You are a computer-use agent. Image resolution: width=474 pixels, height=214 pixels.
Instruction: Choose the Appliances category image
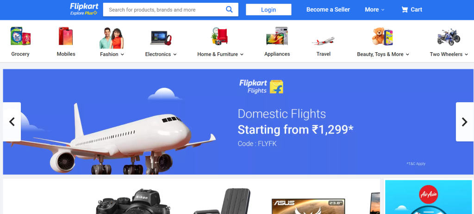click(277, 36)
